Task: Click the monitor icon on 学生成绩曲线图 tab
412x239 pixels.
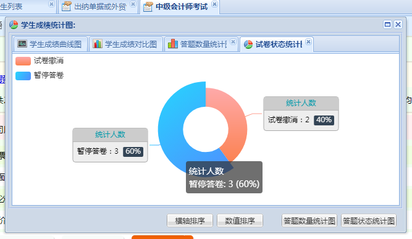Action: pos(22,44)
